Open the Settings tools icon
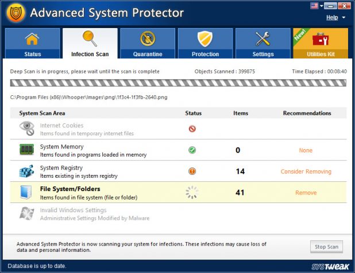This screenshot has height=273, width=355. click(x=263, y=38)
